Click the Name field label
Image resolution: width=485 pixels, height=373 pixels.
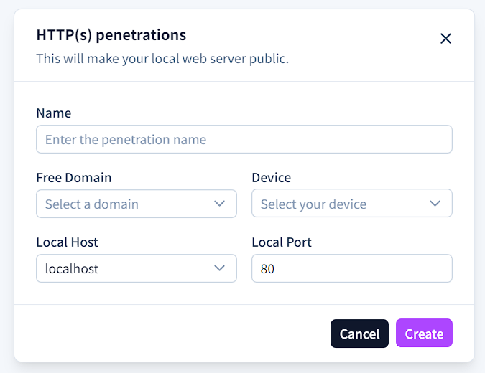[x=54, y=113]
